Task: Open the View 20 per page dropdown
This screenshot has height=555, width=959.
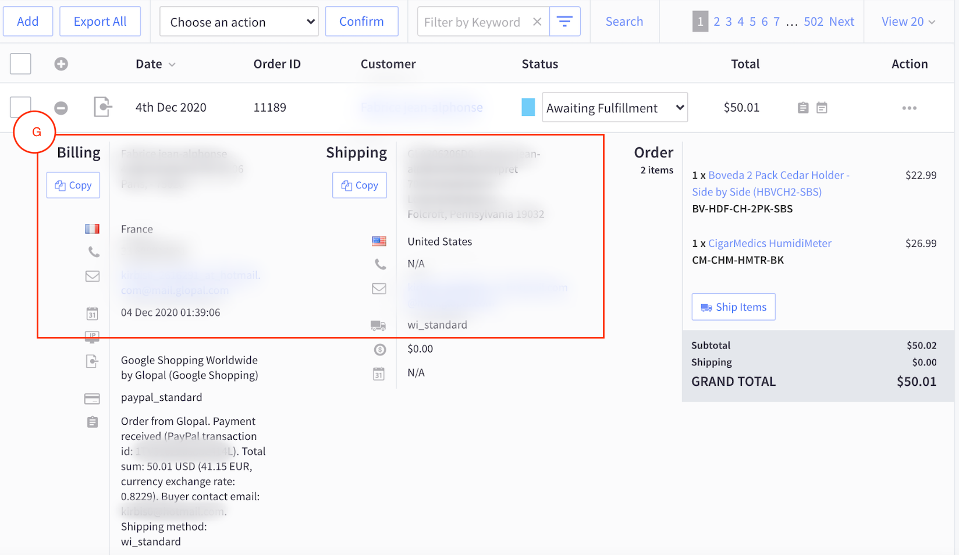Action: point(908,22)
